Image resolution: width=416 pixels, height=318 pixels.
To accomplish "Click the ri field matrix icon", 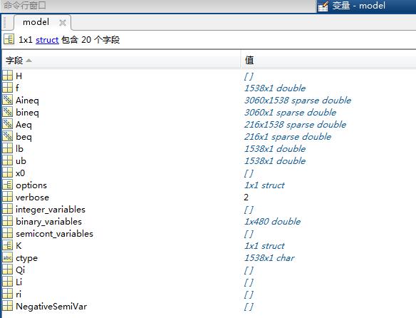I will (x=7, y=294).
